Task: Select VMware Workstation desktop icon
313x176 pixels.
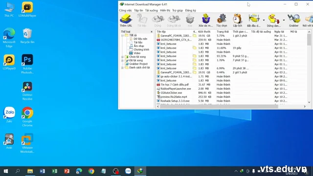Action: tap(27, 143)
